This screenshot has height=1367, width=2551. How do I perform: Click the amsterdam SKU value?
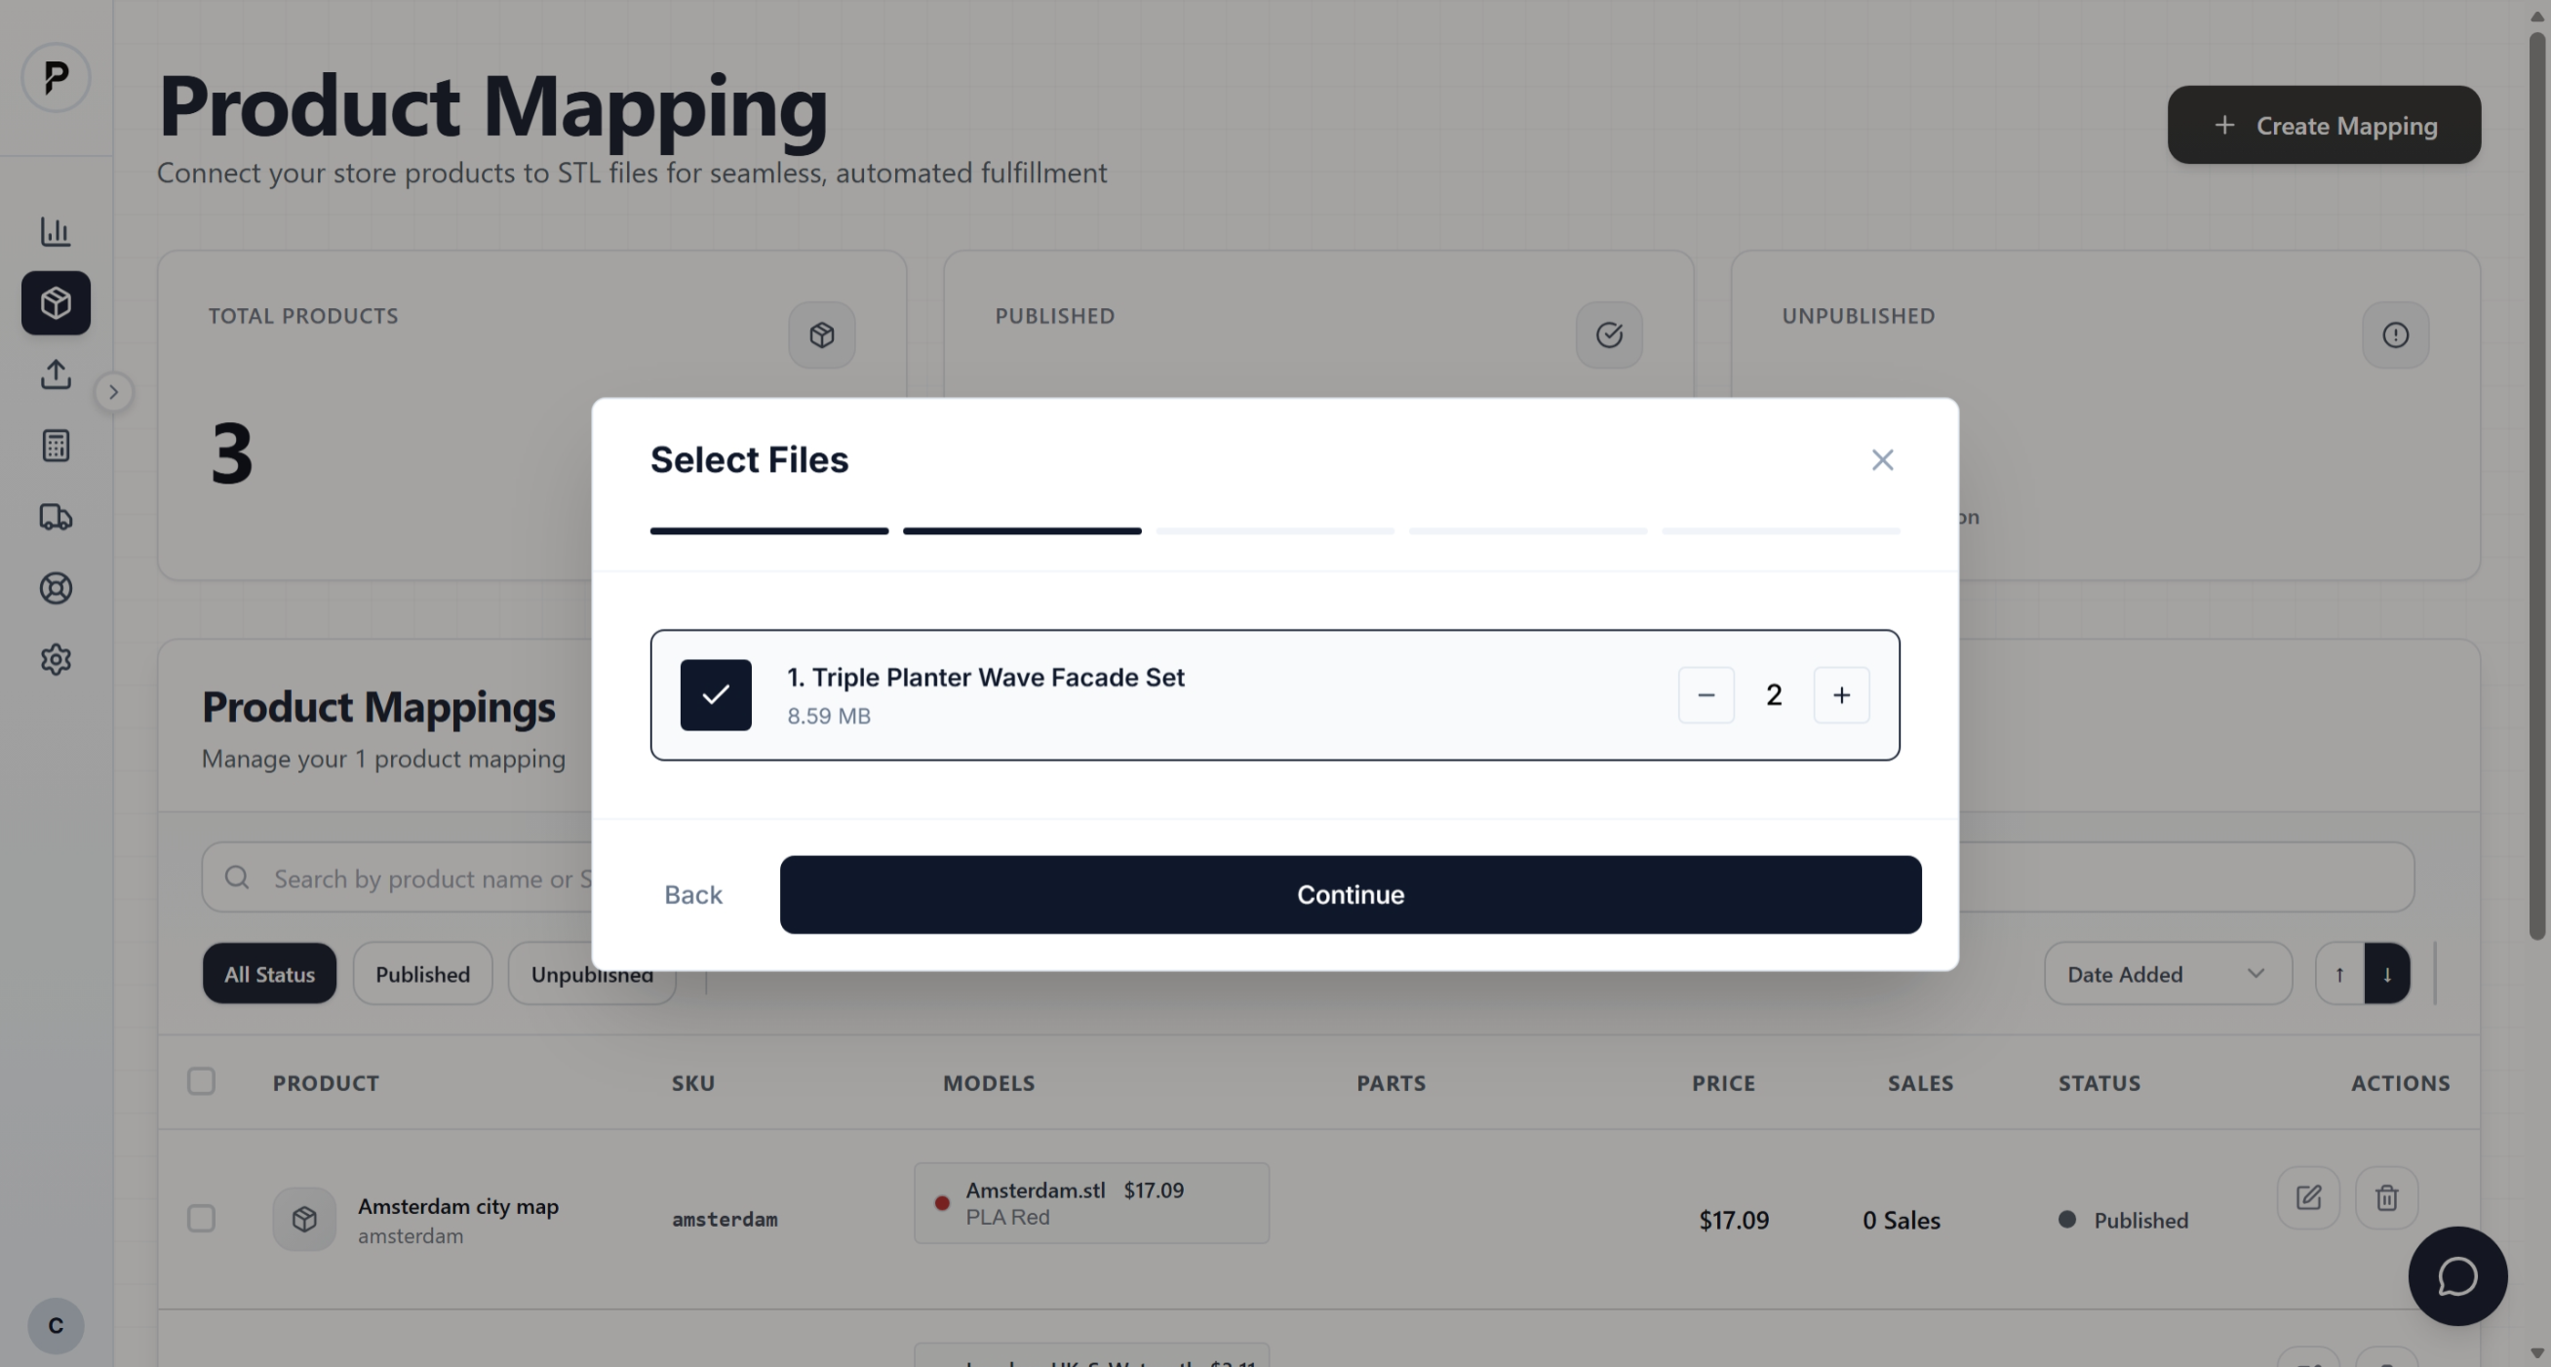tap(725, 1220)
